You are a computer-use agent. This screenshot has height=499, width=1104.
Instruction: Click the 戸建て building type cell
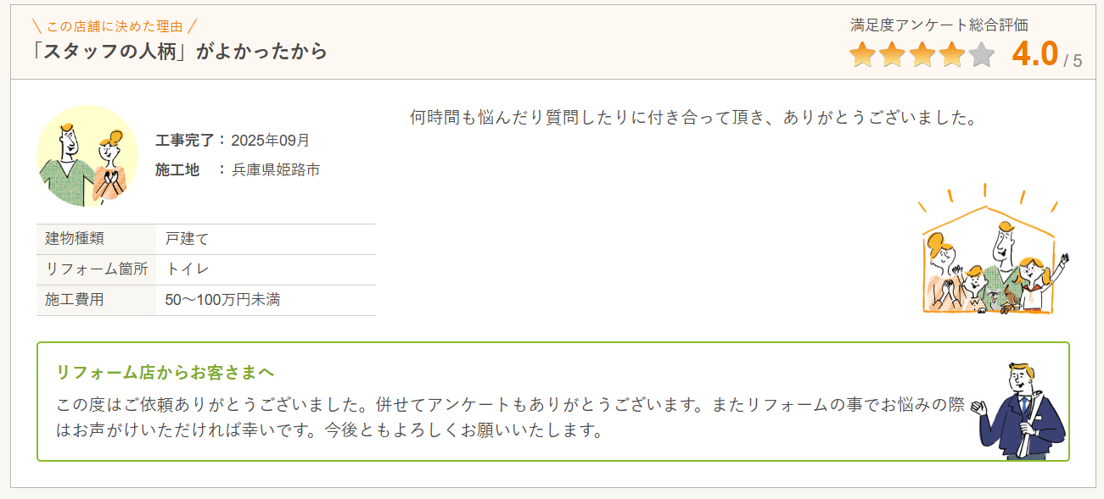coord(188,239)
